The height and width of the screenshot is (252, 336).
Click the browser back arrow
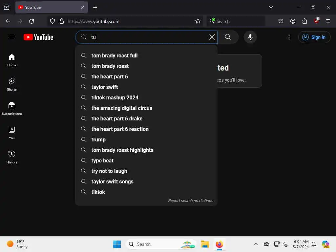coord(8,21)
